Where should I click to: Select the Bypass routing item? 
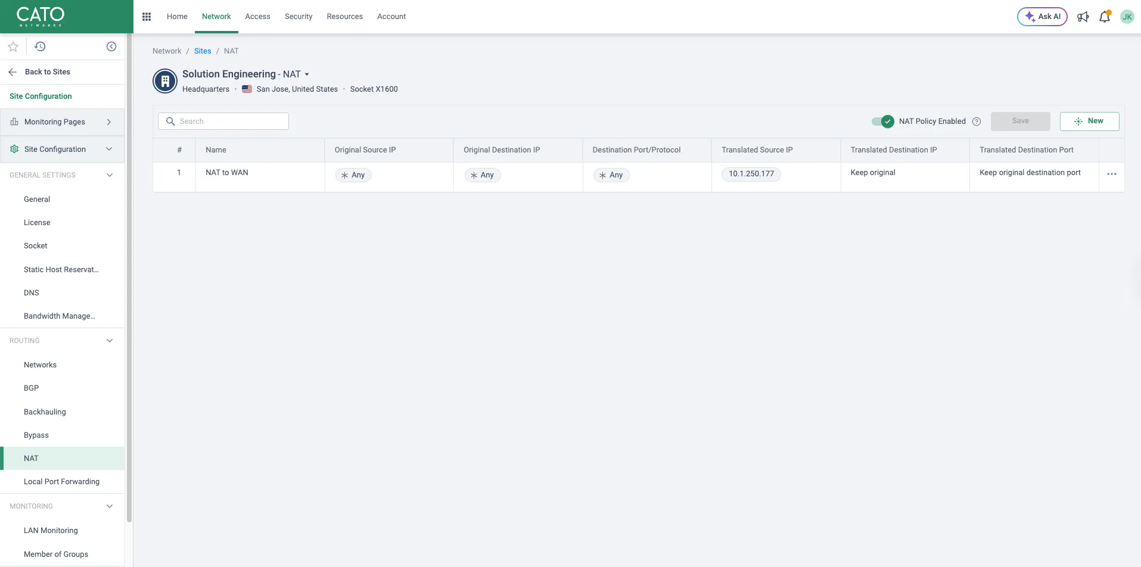click(62, 435)
